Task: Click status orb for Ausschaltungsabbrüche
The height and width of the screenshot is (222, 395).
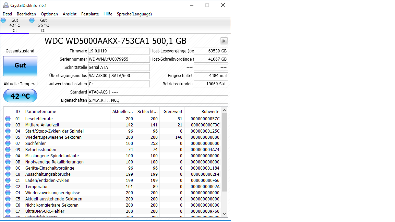Action: pos(8,174)
